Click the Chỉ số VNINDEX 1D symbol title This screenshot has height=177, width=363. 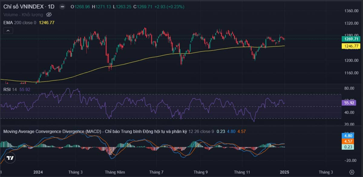pos(29,6)
